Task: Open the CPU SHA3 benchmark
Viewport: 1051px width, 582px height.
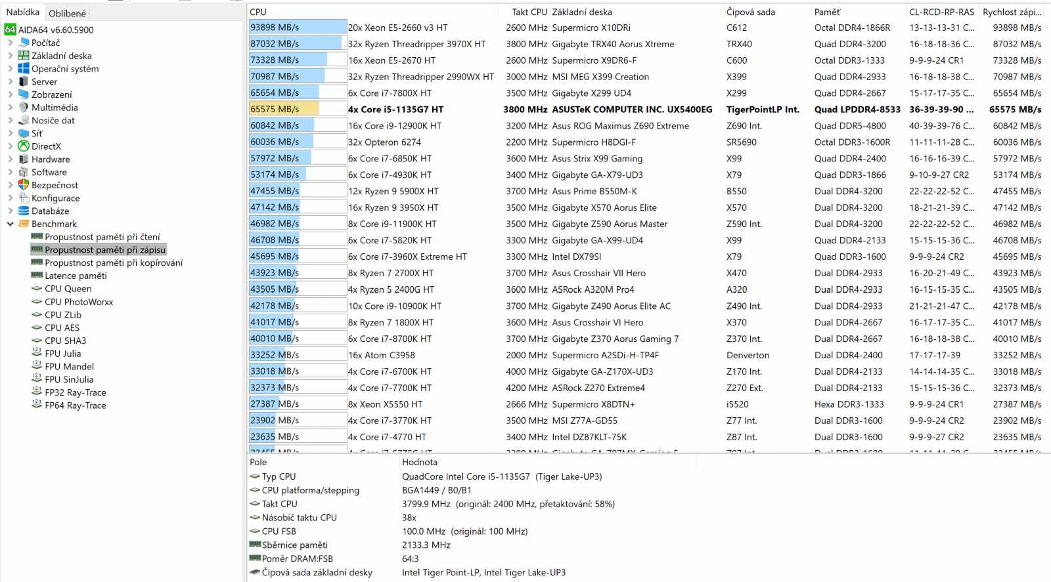Action: click(65, 341)
